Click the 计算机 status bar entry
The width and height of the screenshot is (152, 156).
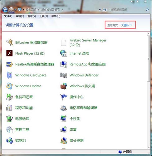click(125, 152)
